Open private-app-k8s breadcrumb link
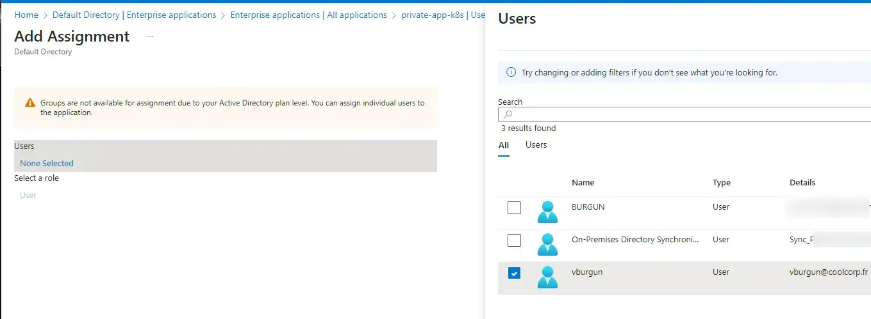Screen dimensions: 871x319 pos(443,15)
